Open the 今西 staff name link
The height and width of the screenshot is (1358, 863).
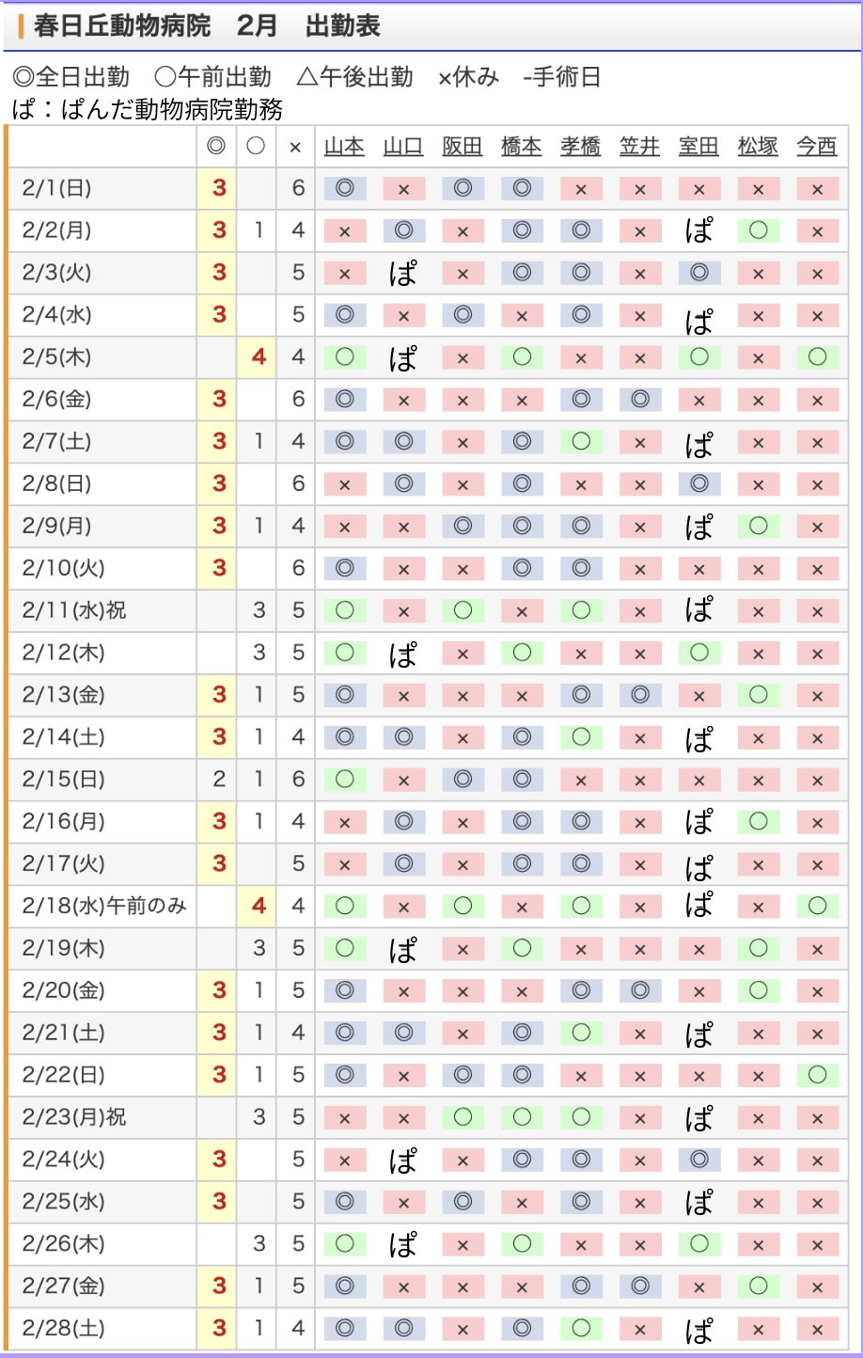tap(816, 147)
